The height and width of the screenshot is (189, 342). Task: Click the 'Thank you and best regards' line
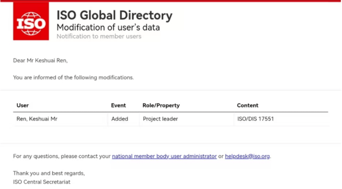click(49, 173)
